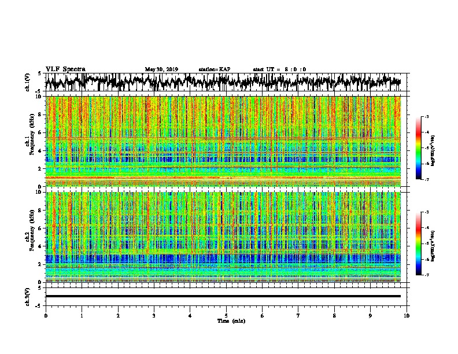
Task: Click the "start UT = 8 : 0 : 0" text
Action: point(279,69)
